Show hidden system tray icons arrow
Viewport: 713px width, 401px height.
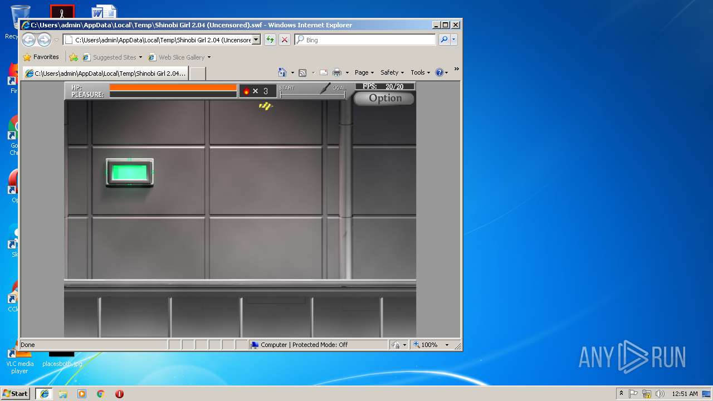[621, 393]
